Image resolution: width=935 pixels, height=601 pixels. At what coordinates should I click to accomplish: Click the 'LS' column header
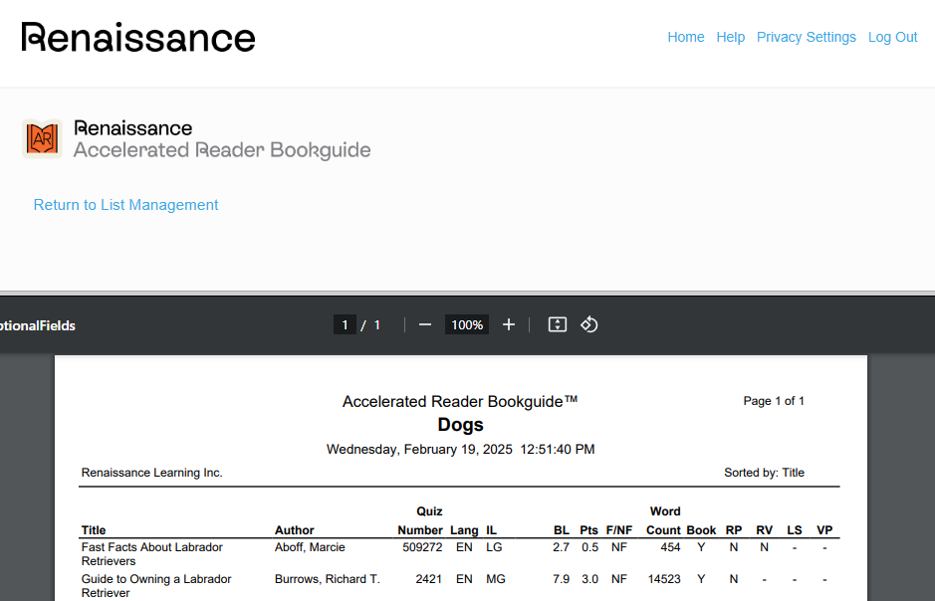[795, 530]
